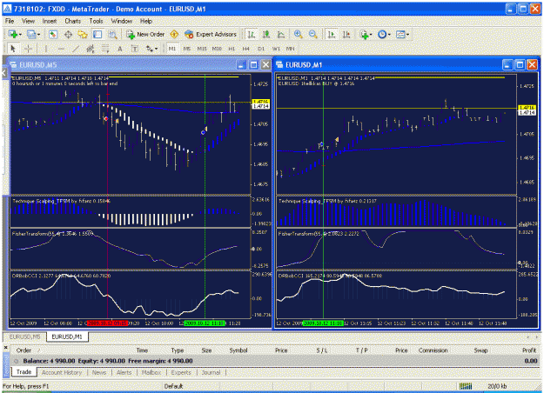The height and width of the screenshot is (393, 544).
Task: Open the Experts terminal tab
Action: click(x=181, y=372)
